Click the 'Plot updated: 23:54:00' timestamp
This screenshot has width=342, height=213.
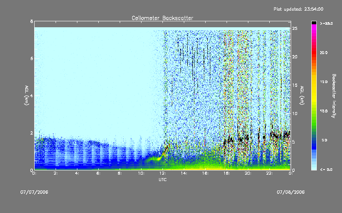coord(298,9)
